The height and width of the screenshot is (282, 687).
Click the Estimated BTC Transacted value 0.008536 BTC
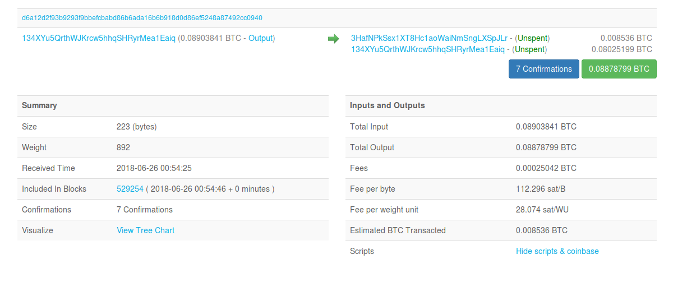coord(541,230)
